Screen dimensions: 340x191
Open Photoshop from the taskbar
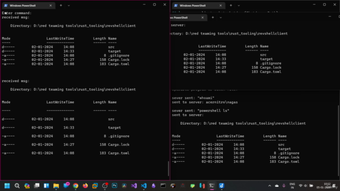coord(115,186)
